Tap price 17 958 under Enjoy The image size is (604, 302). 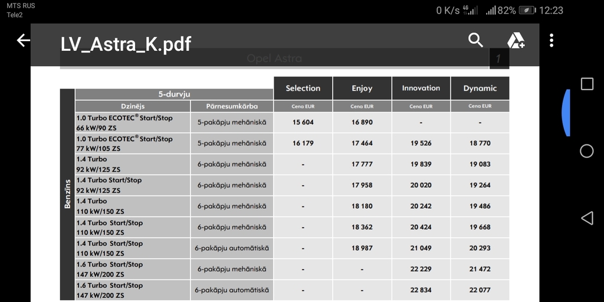[x=362, y=185]
